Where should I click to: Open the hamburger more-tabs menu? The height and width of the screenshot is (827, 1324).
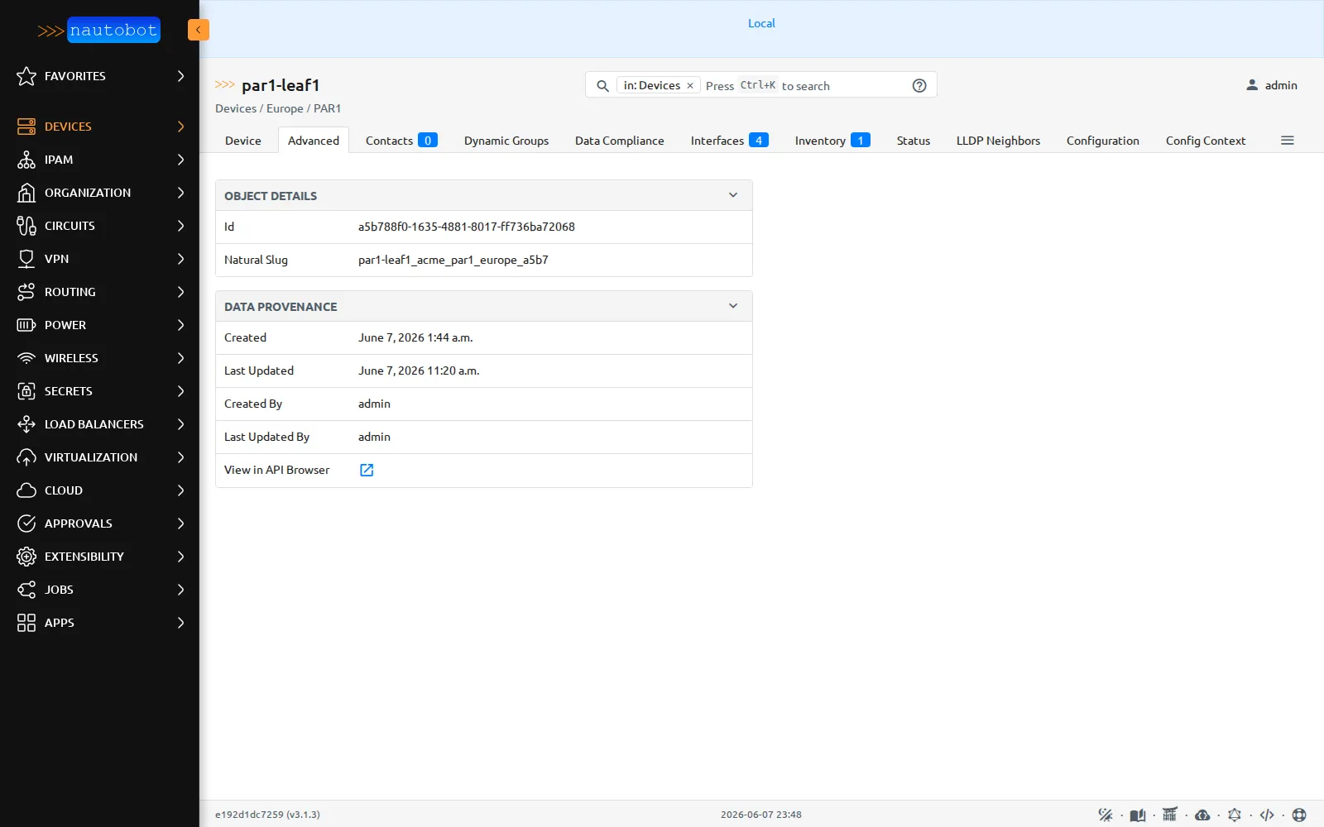tap(1287, 141)
